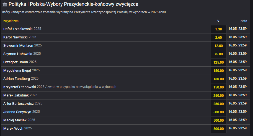The width and height of the screenshot is (253, 136).
Task: Click Adrian Zandberg odds 150.00
Action: click(x=218, y=79)
